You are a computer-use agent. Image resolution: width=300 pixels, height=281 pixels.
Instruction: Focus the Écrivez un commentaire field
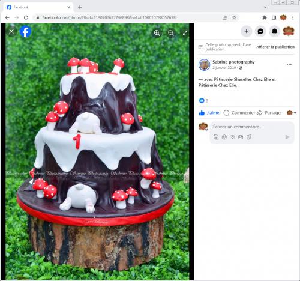[x=252, y=127]
